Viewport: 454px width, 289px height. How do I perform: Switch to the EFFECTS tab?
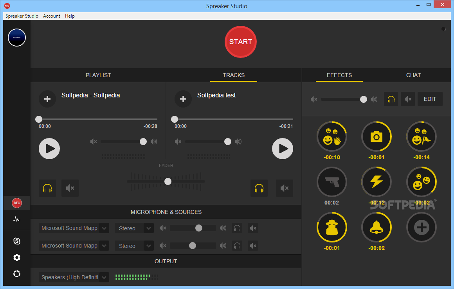(x=339, y=75)
